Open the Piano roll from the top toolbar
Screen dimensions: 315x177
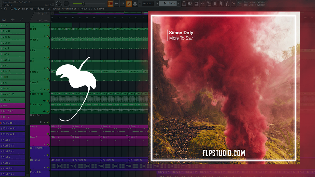[190, 3]
